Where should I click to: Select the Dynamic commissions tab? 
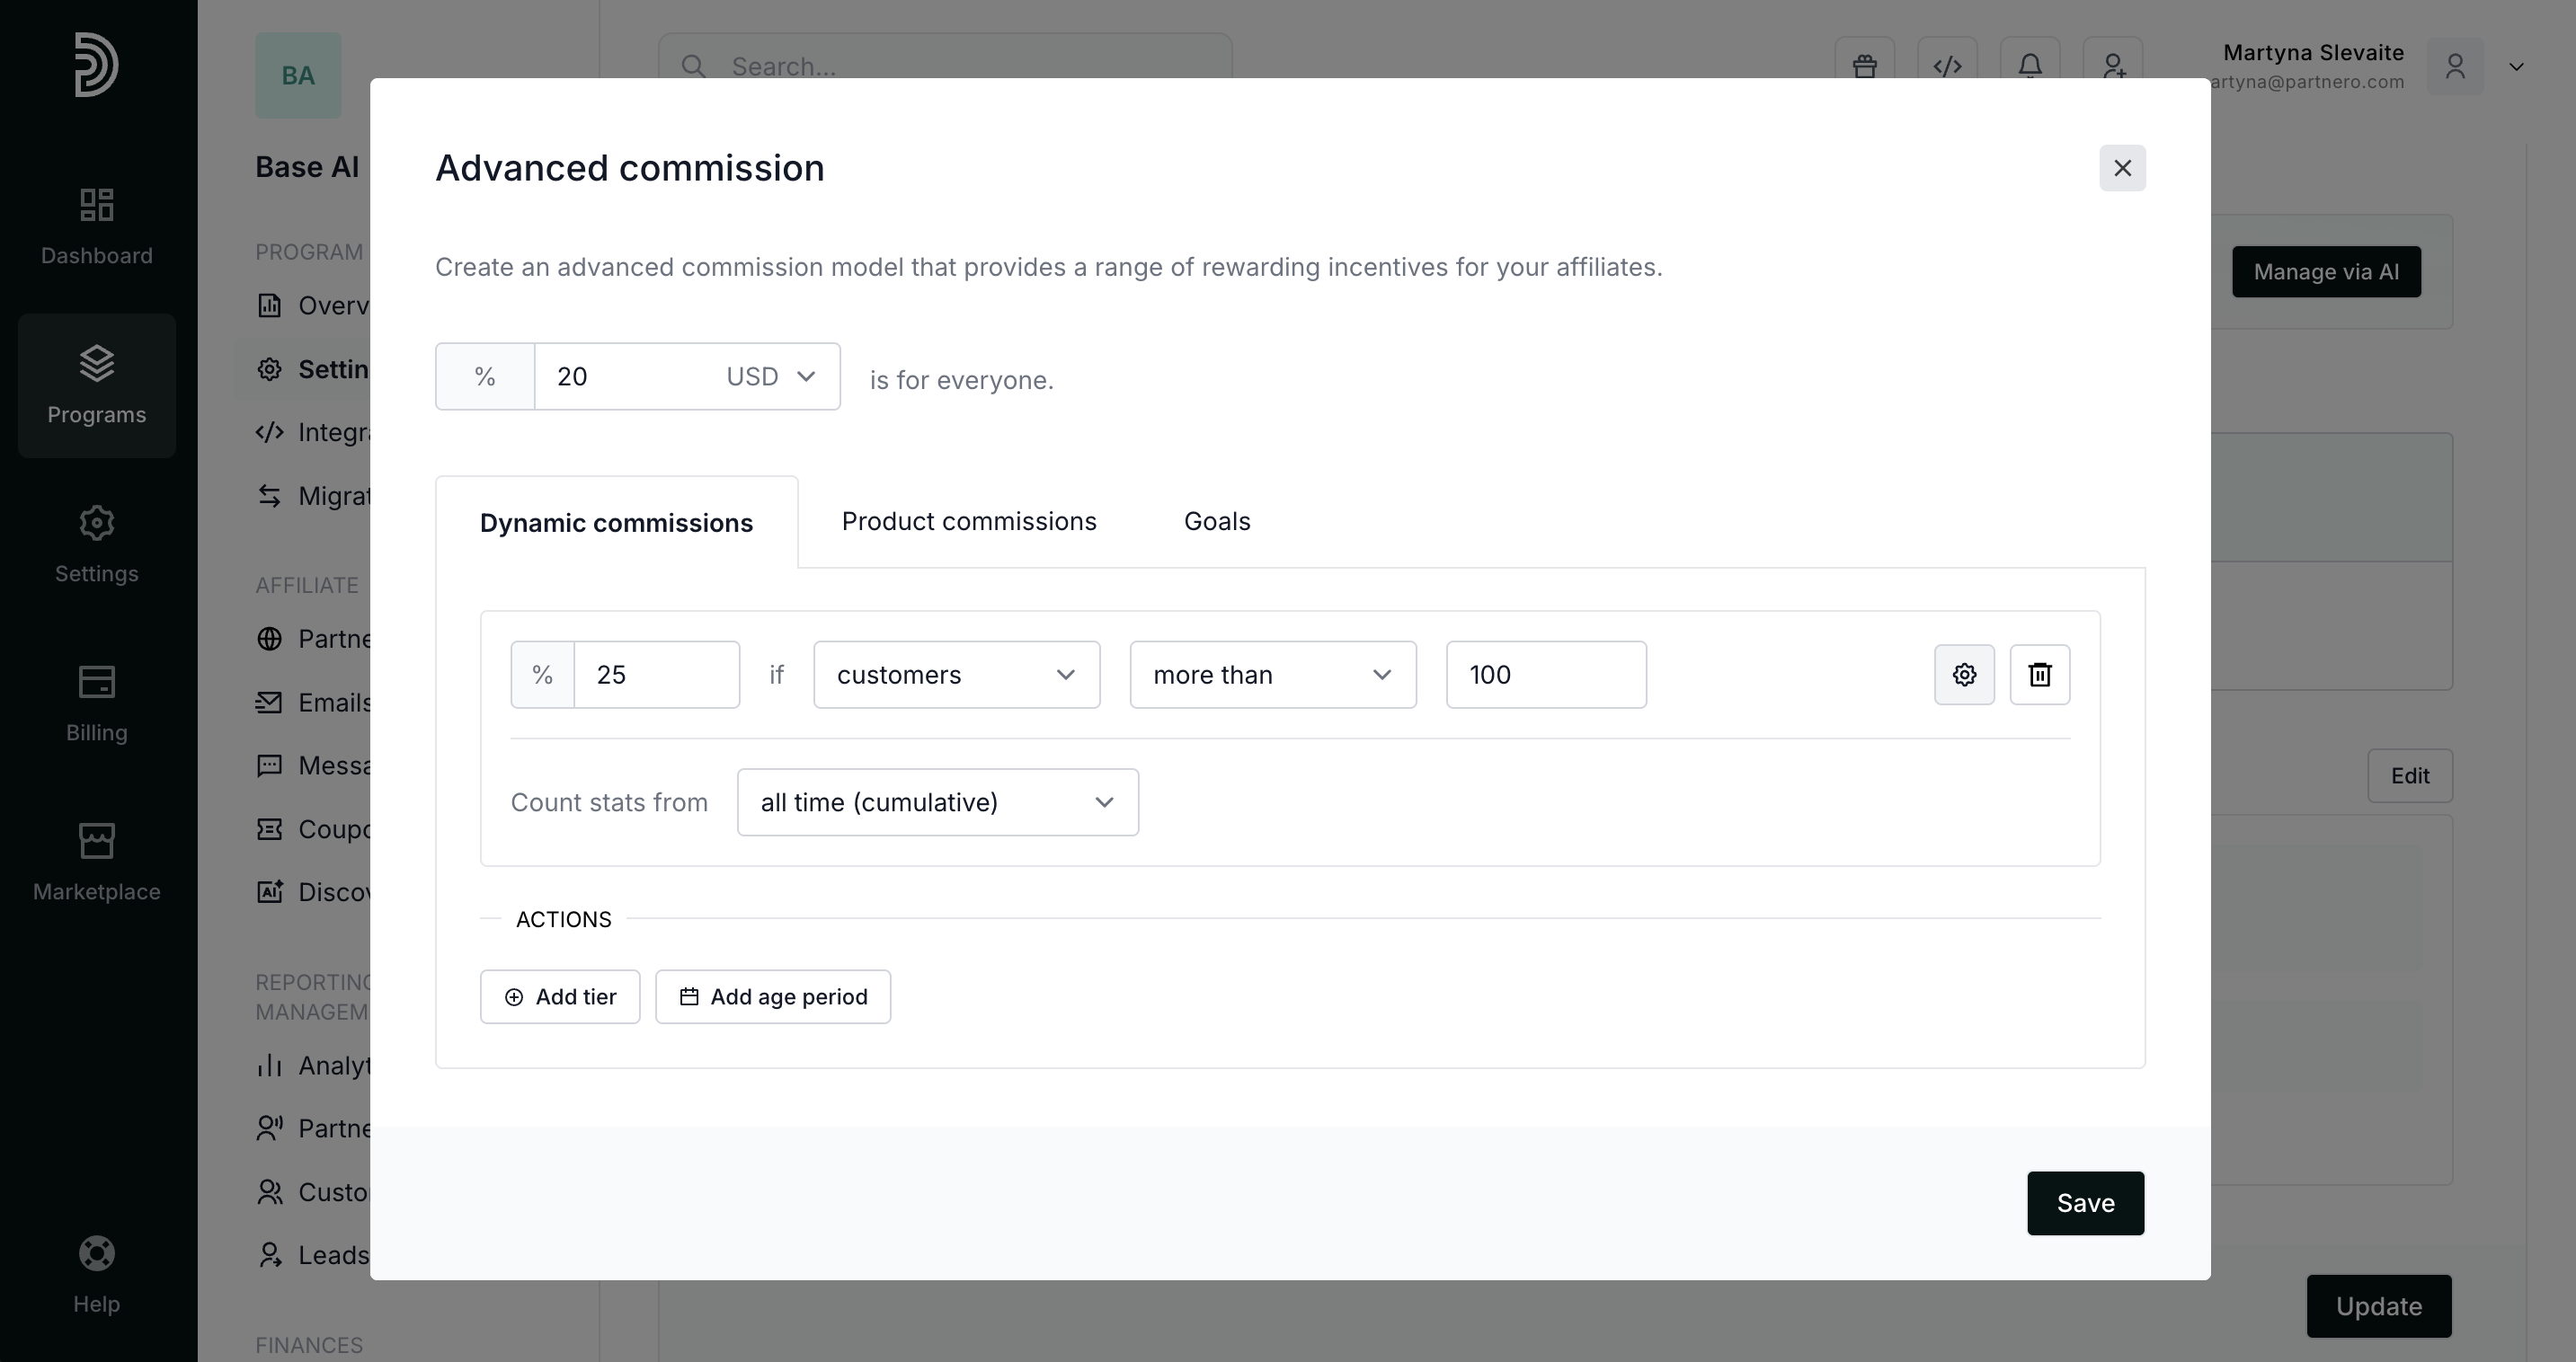click(616, 524)
